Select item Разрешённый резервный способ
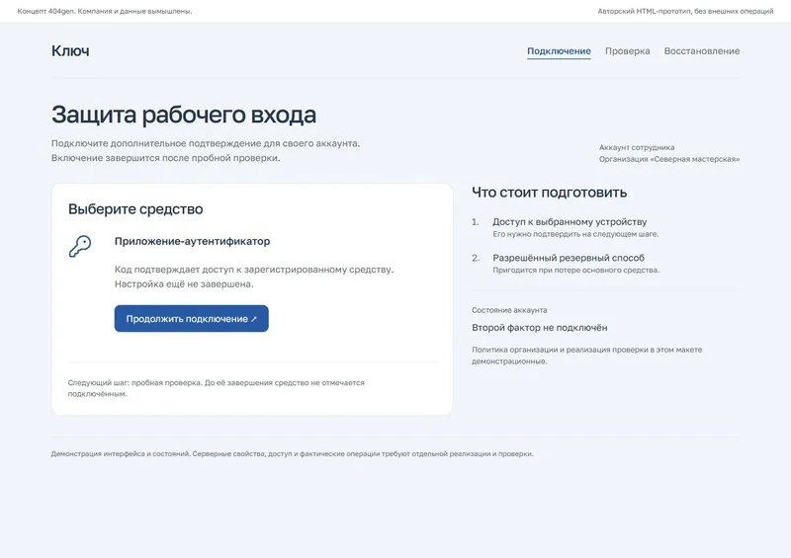The image size is (791, 558). point(569,258)
